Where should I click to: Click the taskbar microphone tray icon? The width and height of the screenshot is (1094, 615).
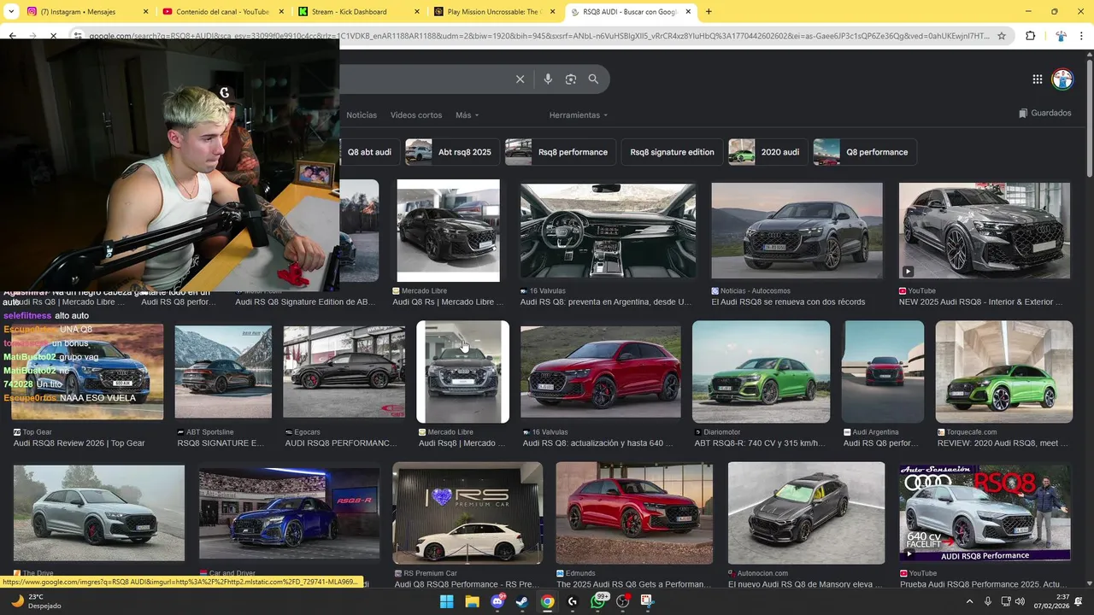[x=988, y=601]
